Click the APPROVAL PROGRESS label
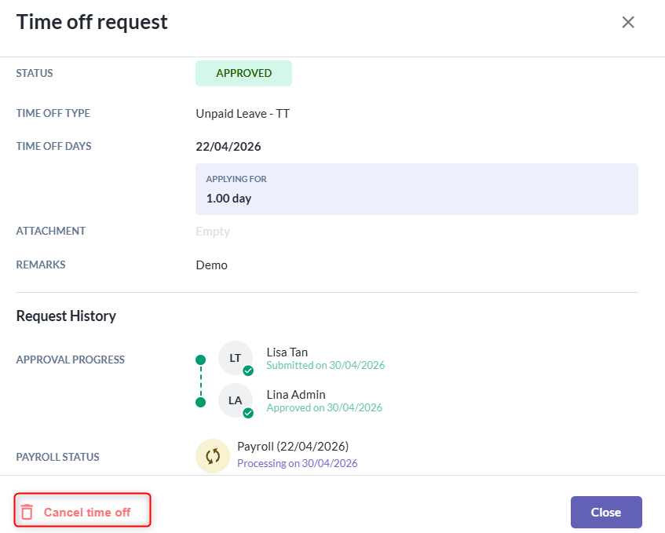The image size is (665, 533). point(71,360)
